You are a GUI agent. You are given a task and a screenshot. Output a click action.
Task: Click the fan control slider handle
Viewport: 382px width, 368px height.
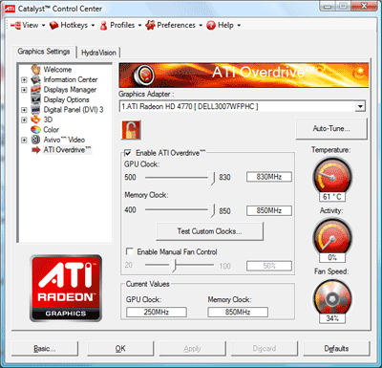[x=173, y=266]
